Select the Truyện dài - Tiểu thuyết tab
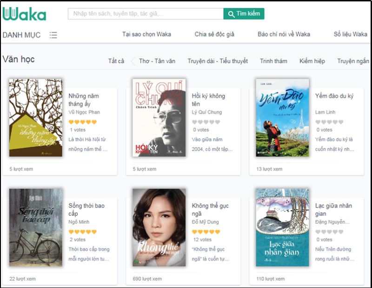Viewport: 372px width, 288px height. (x=218, y=61)
